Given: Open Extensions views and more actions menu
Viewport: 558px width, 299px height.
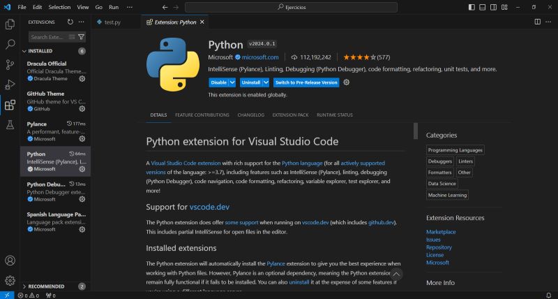Looking at the screenshot, I should point(82,22).
